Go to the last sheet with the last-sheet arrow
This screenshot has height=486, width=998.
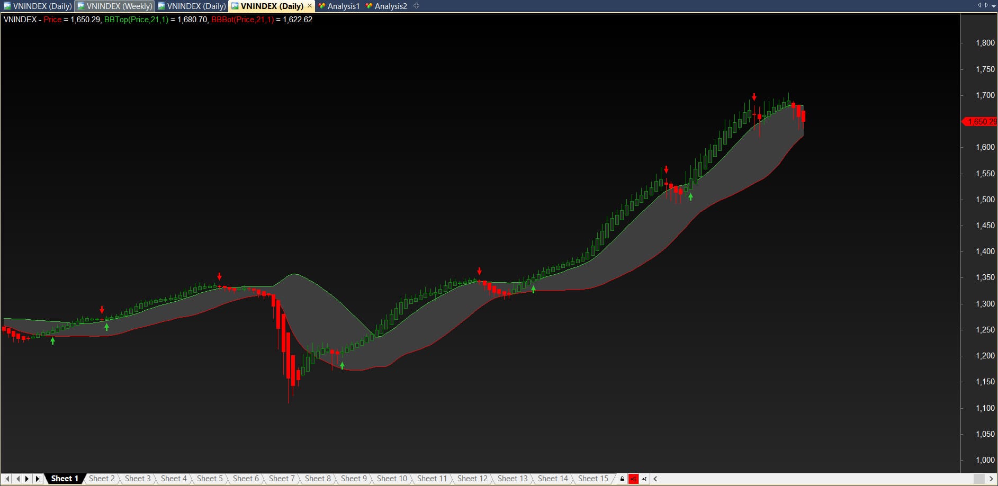click(38, 479)
